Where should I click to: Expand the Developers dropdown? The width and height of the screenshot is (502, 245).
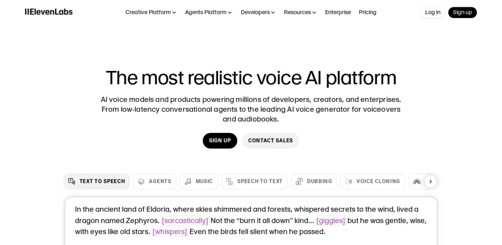[x=257, y=12]
